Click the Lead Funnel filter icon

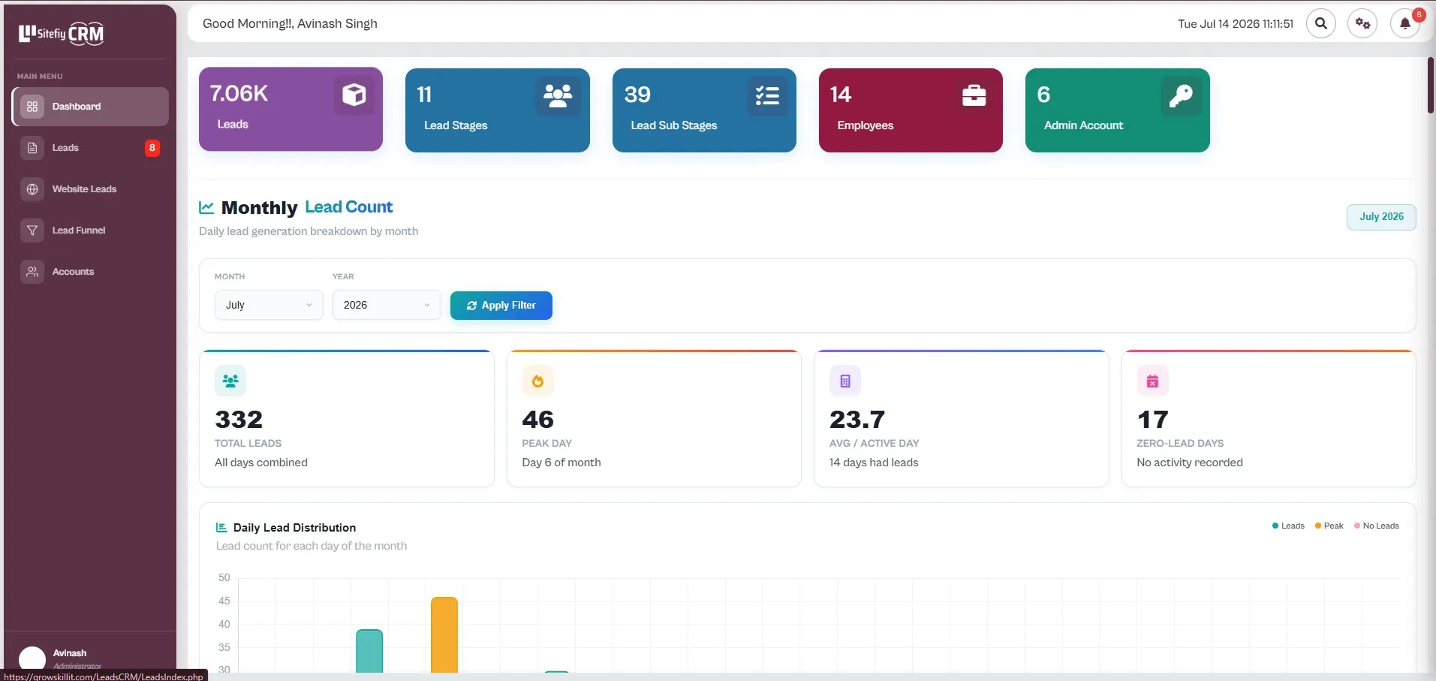[x=32, y=231]
